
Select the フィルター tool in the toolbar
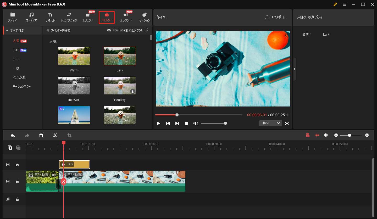click(x=107, y=17)
